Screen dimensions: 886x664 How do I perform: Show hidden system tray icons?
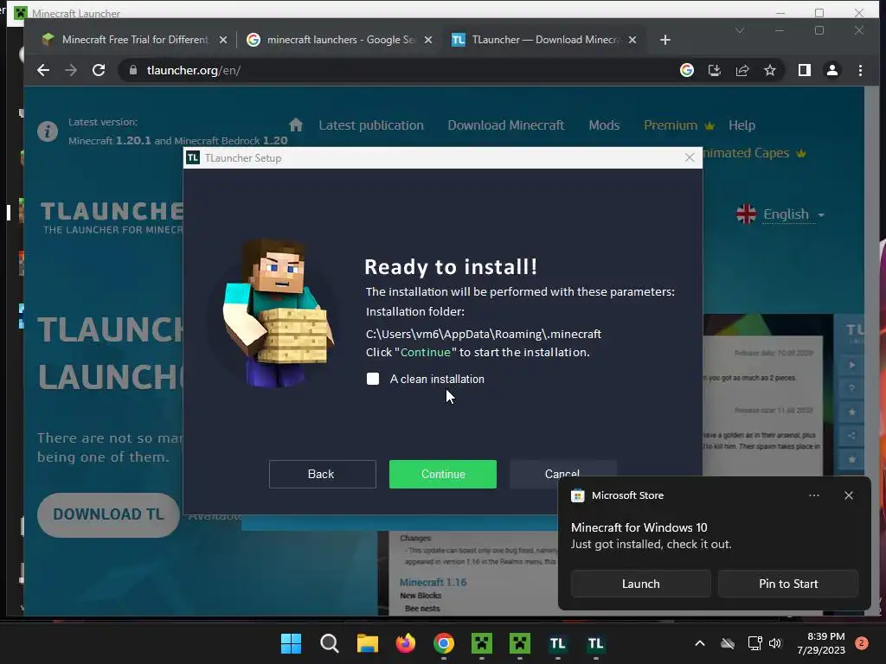(x=699, y=643)
